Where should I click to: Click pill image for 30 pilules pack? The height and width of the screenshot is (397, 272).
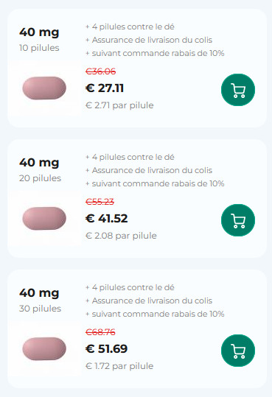coord(44,348)
